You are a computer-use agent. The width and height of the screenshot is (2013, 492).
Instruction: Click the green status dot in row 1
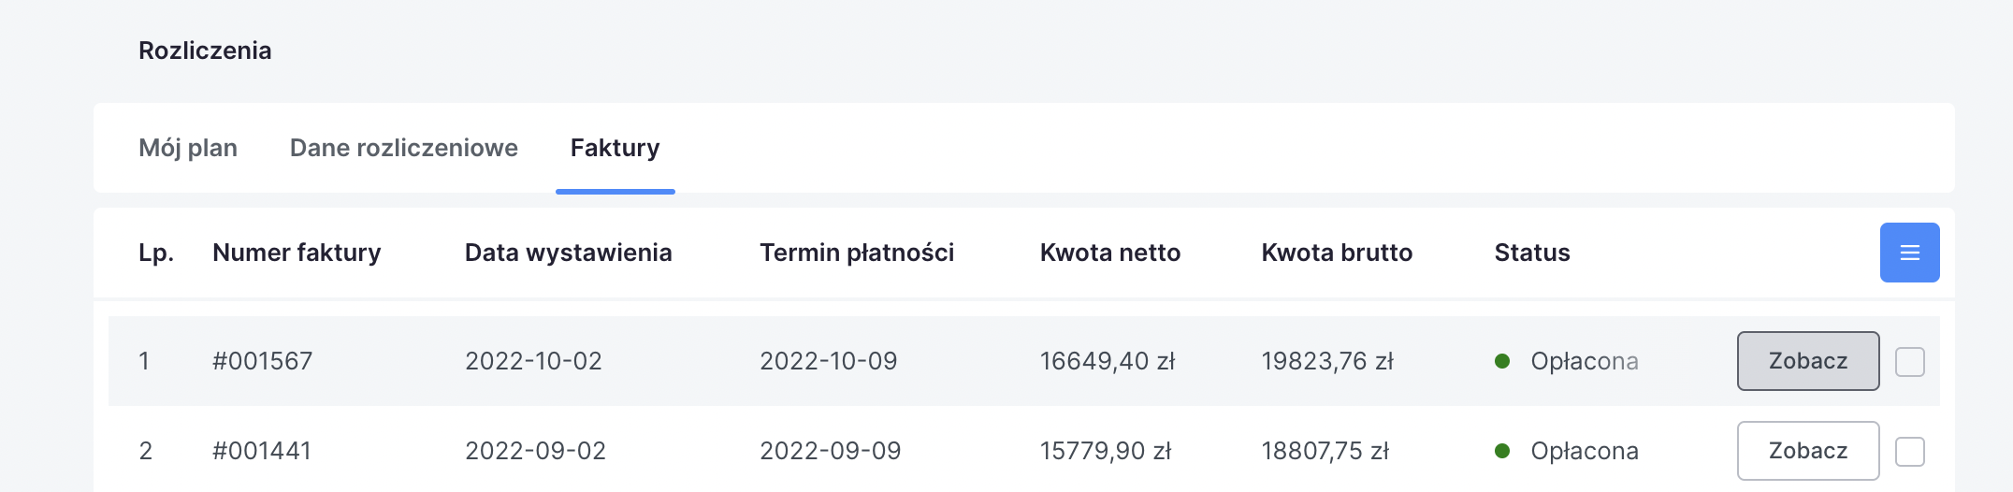[x=1502, y=361]
